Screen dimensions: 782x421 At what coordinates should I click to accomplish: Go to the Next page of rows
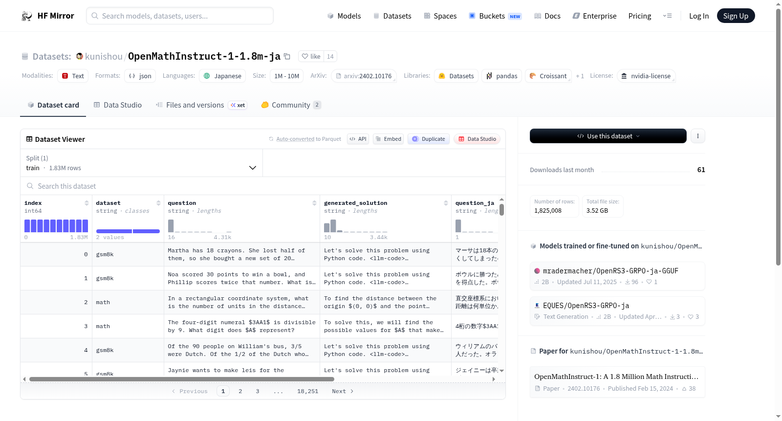point(343,391)
